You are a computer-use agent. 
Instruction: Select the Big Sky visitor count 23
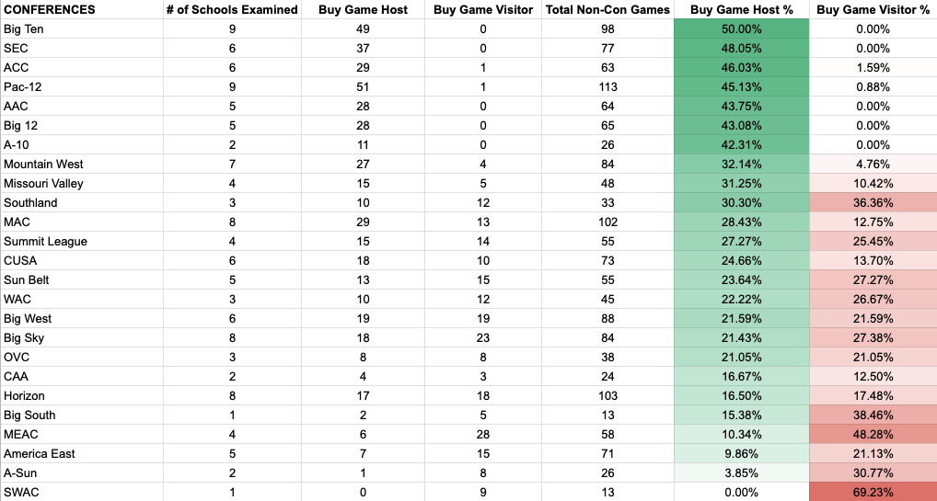(x=483, y=338)
